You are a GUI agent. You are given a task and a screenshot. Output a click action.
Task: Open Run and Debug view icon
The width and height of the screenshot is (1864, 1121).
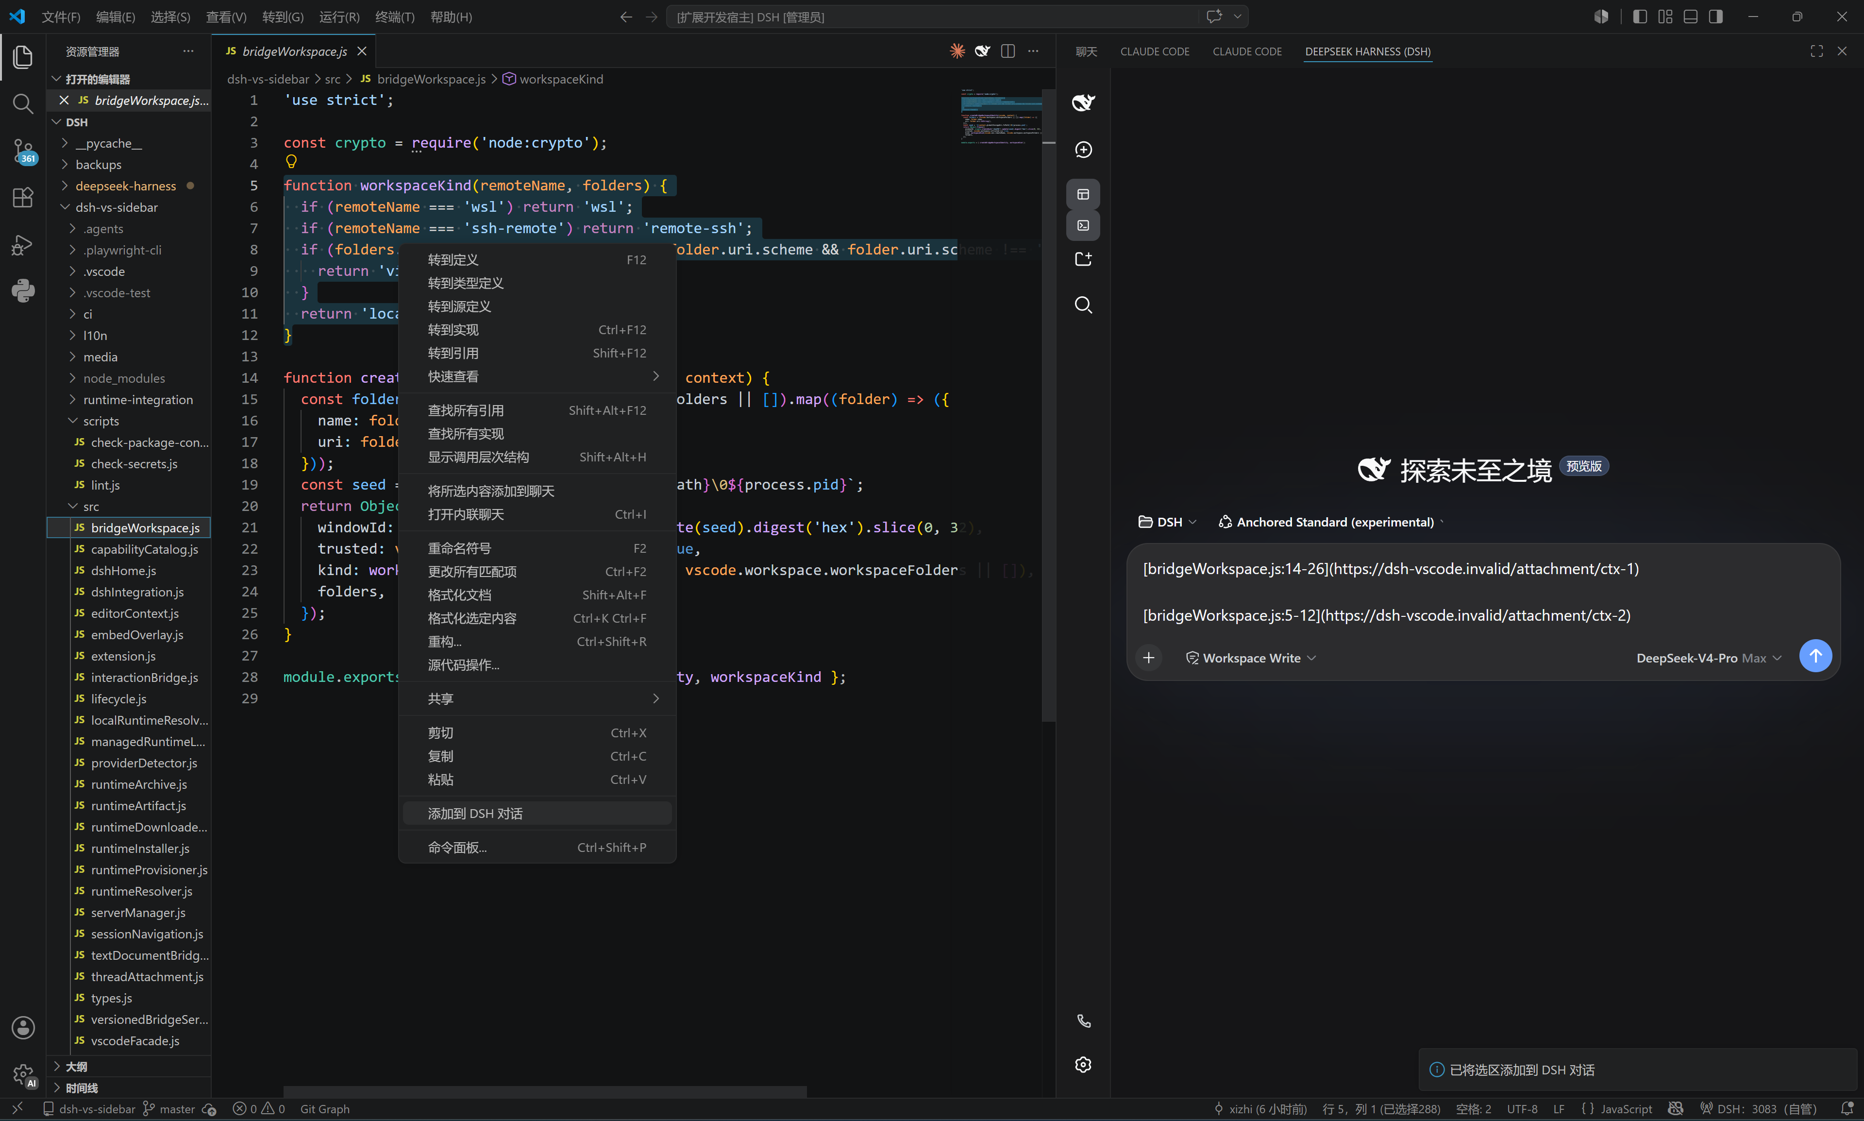click(x=23, y=245)
